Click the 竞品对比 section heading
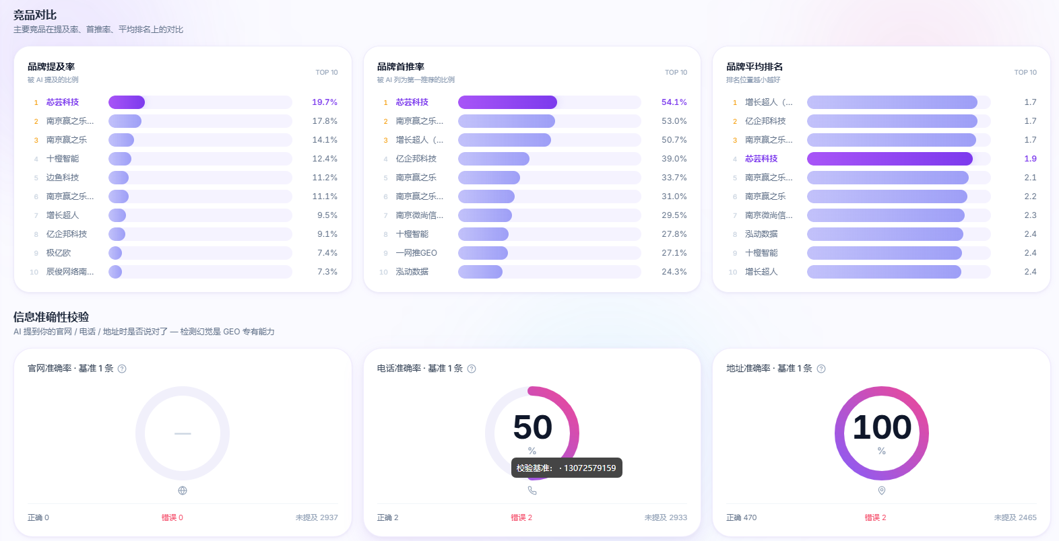The image size is (1059, 541). click(x=35, y=15)
